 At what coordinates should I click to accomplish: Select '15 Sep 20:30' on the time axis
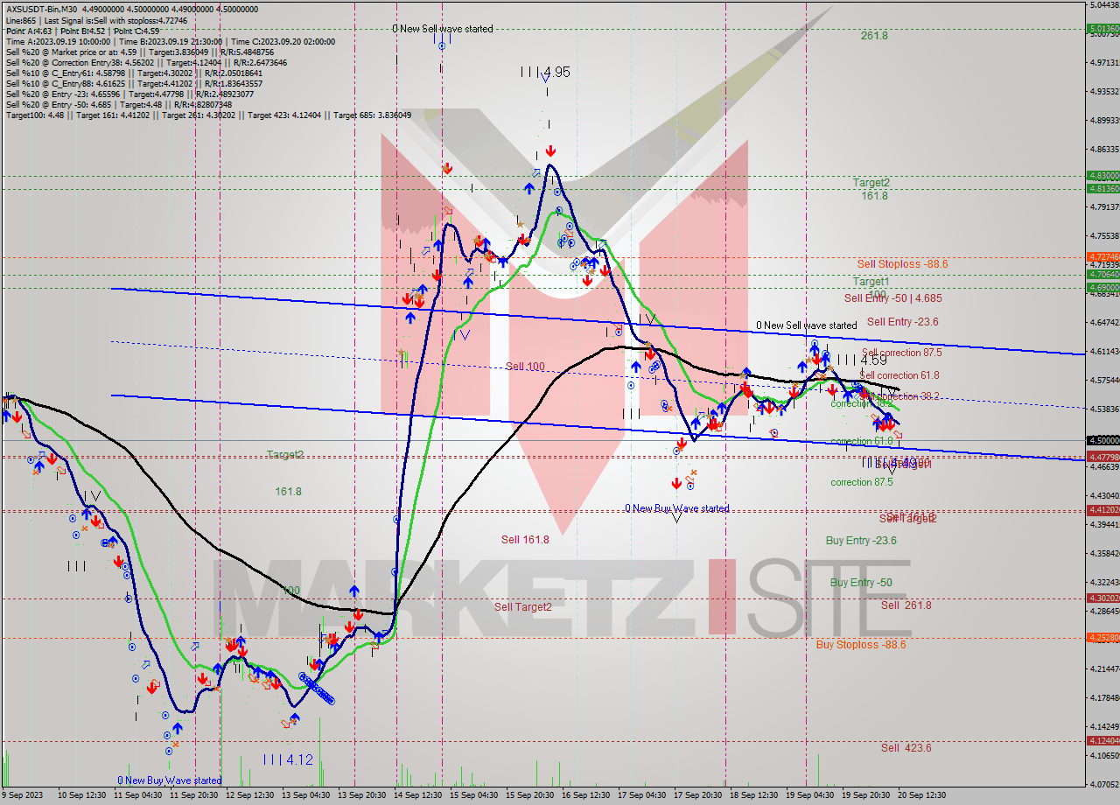click(x=530, y=795)
